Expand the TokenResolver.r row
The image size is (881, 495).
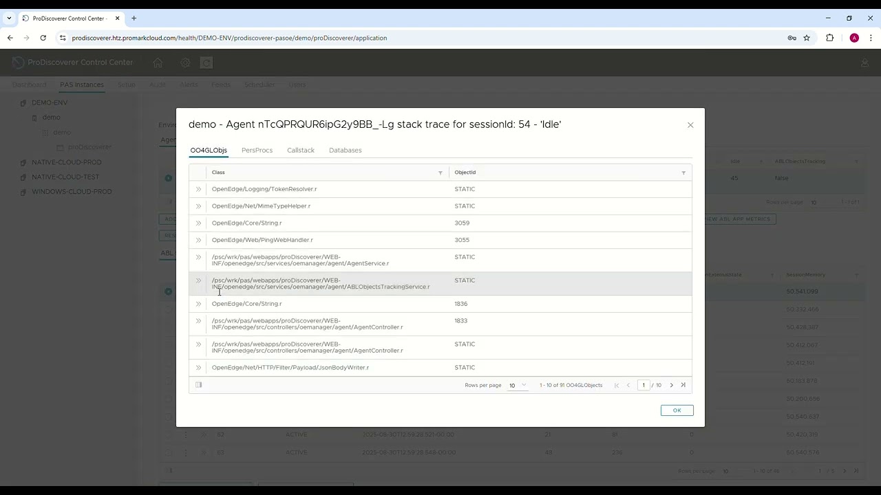[x=198, y=189]
